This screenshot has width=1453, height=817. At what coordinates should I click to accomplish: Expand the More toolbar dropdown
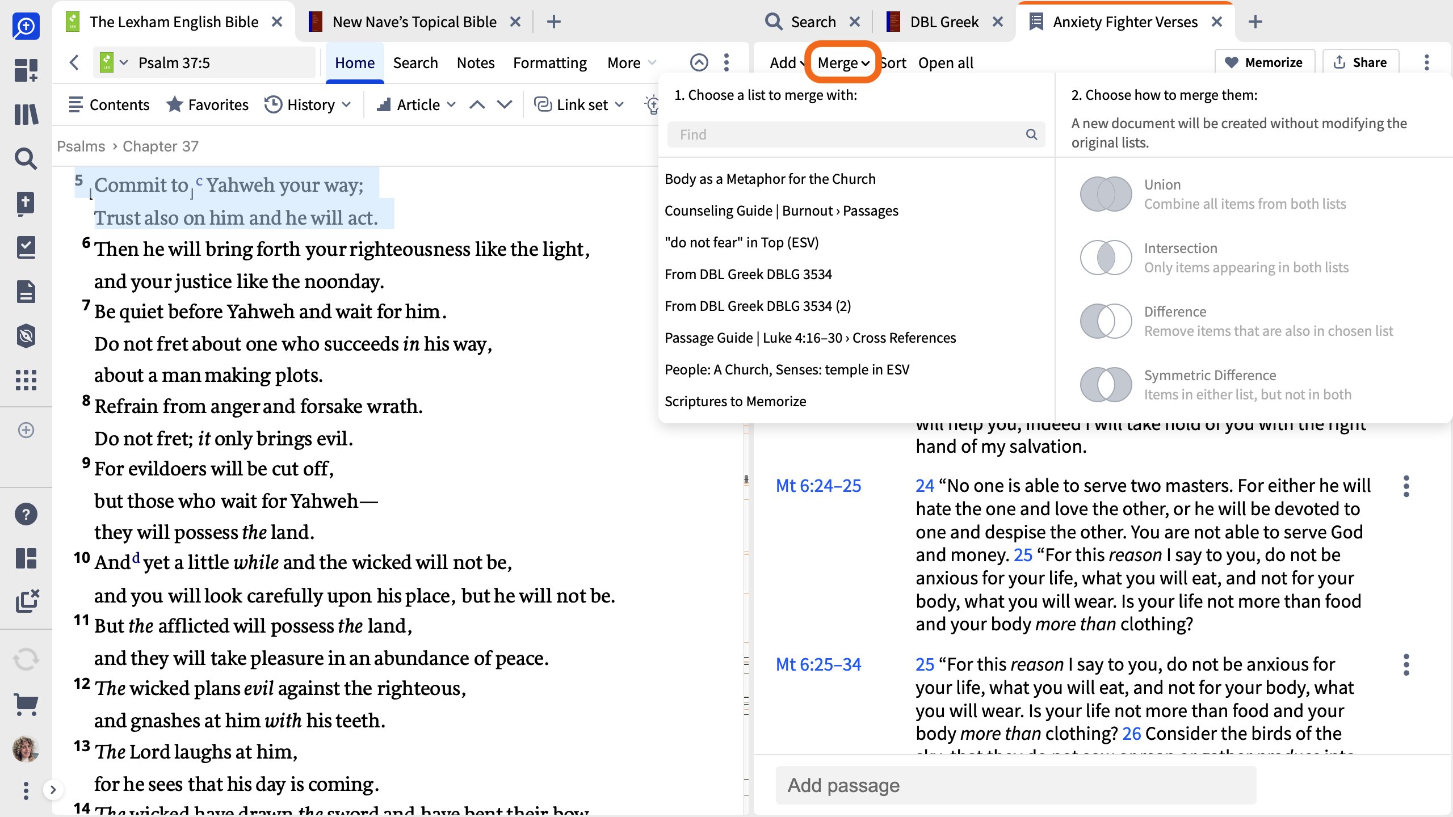(x=632, y=62)
